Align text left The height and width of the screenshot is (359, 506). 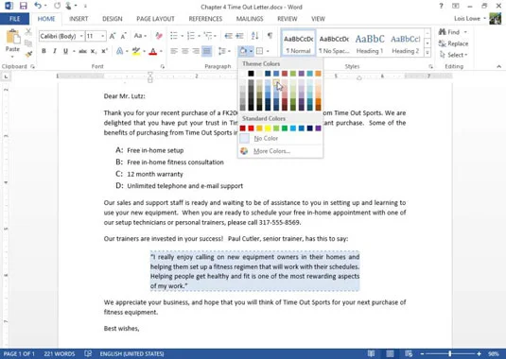tap(174, 51)
